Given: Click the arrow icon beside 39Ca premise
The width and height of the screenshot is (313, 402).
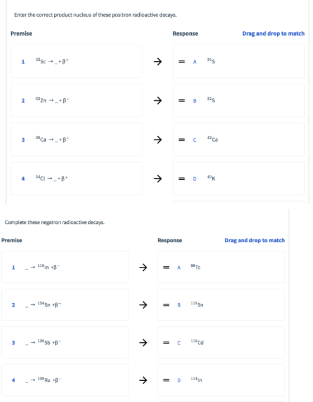Looking at the screenshot, I should tap(158, 140).
